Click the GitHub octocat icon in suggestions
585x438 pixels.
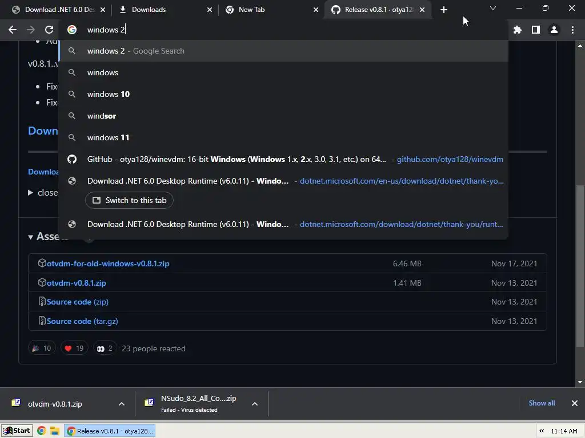72,160
